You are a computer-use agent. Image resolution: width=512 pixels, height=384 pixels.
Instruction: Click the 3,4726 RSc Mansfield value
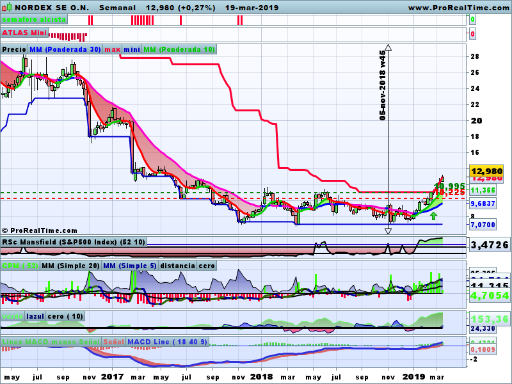click(490, 244)
